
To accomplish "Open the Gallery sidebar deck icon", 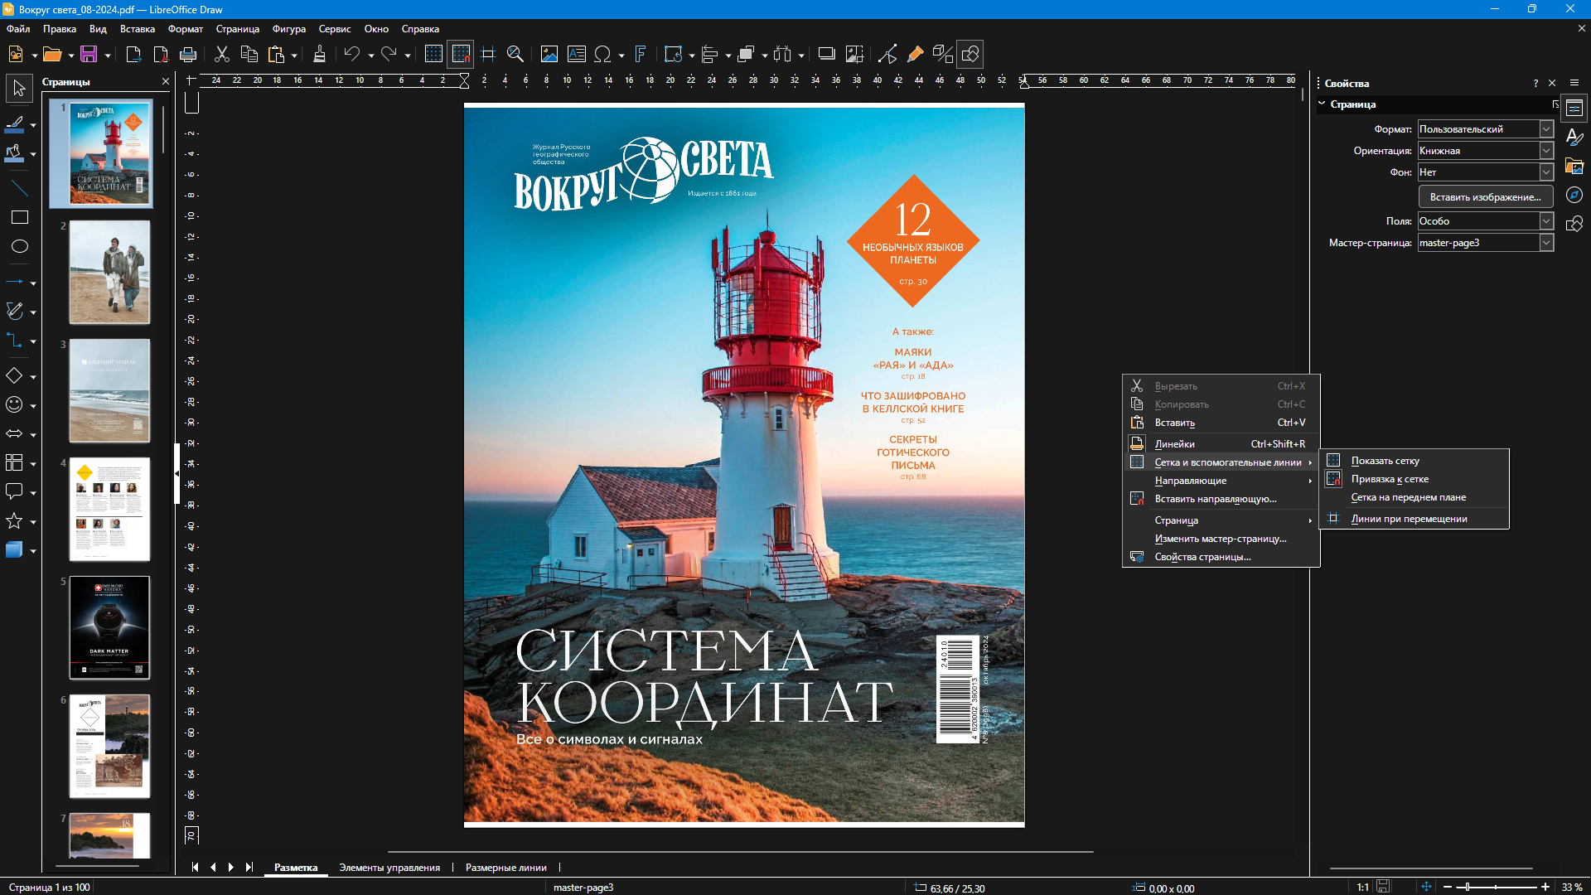I will click(1574, 167).
